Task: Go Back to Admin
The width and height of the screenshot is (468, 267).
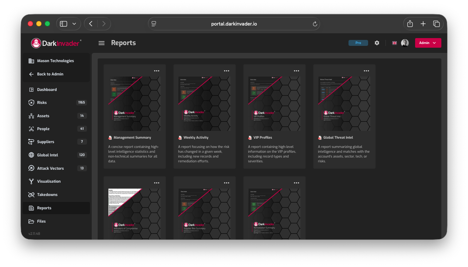Action: [x=56, y=74]
